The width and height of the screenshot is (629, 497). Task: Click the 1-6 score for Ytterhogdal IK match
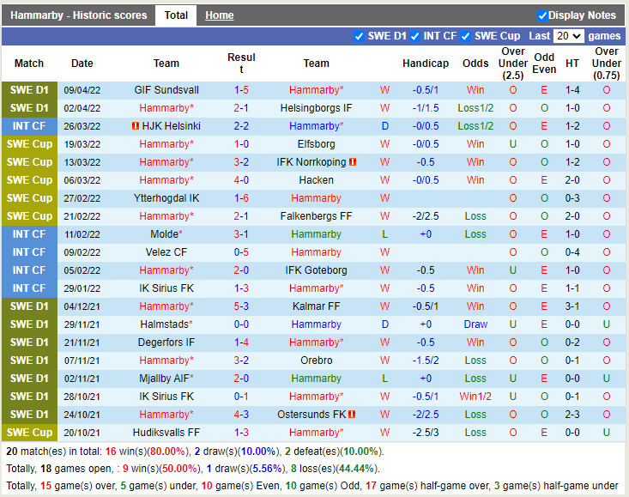tap(241, 198)
